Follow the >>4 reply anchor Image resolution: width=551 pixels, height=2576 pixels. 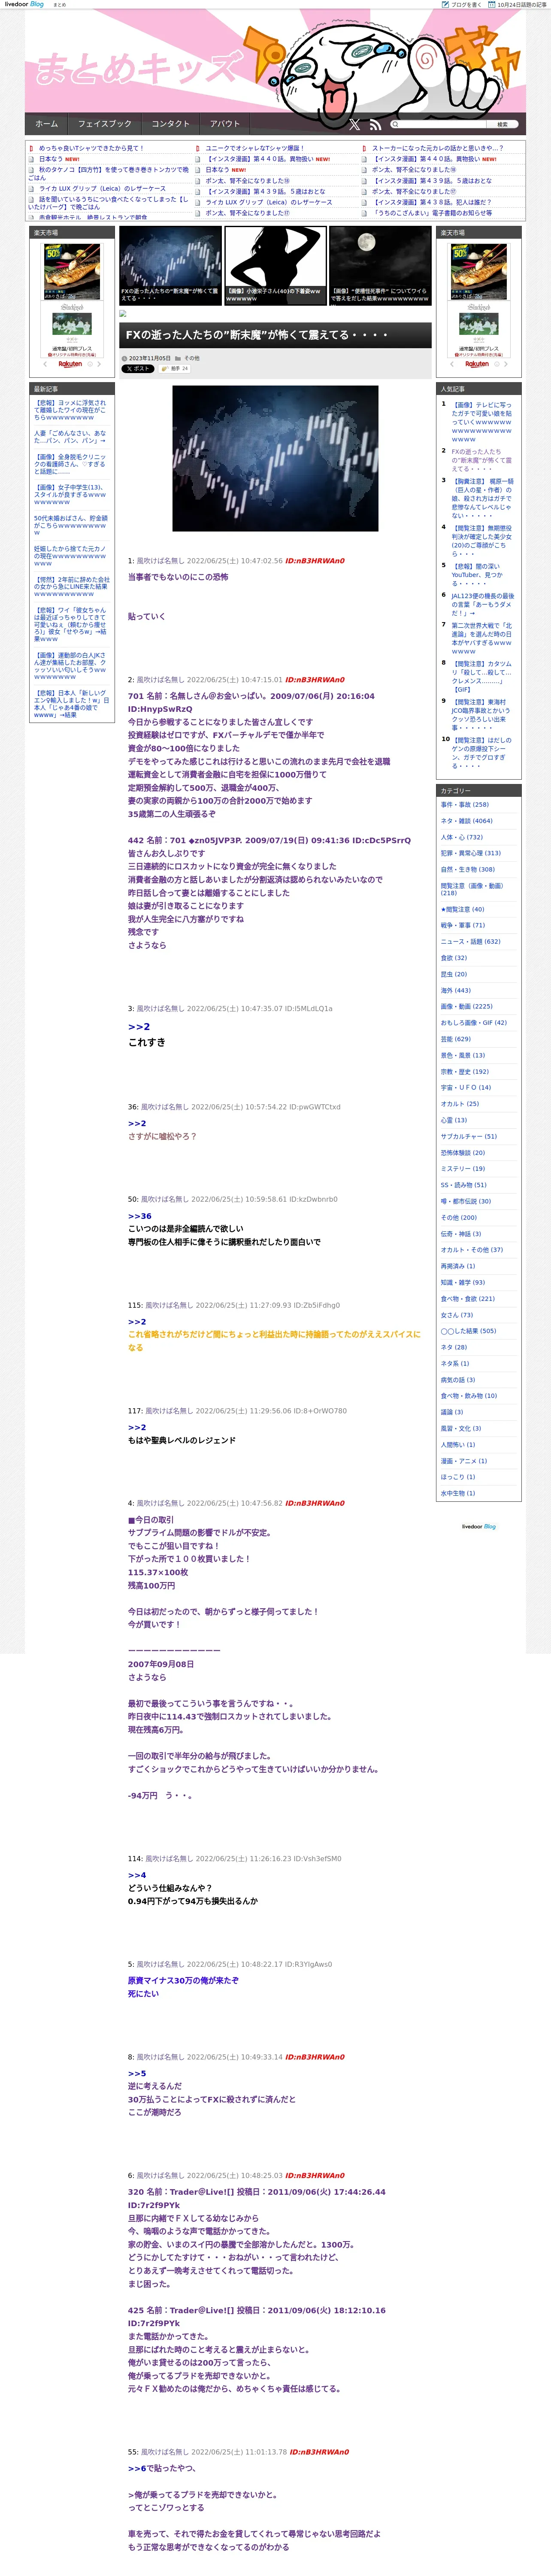coord(137,1875)
